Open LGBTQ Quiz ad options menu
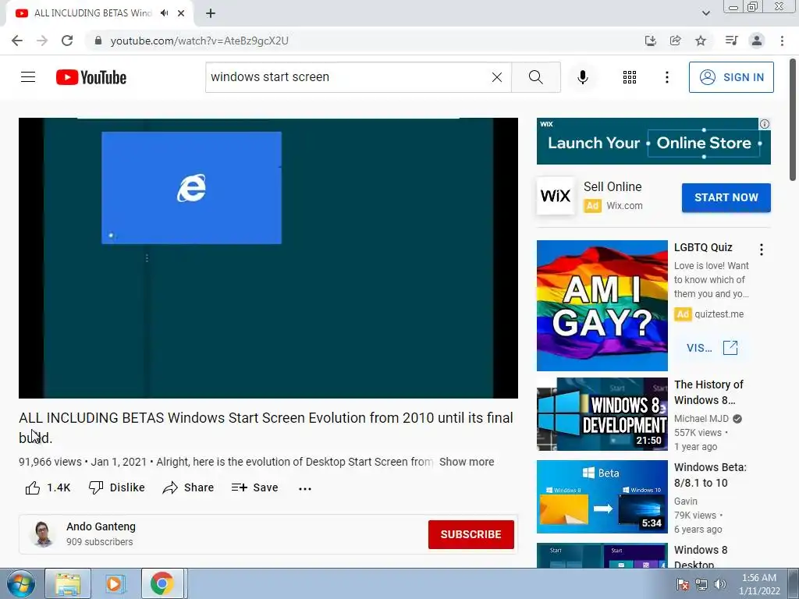The width and height of the screenshot is (799, 599). [x=762, y=249]
